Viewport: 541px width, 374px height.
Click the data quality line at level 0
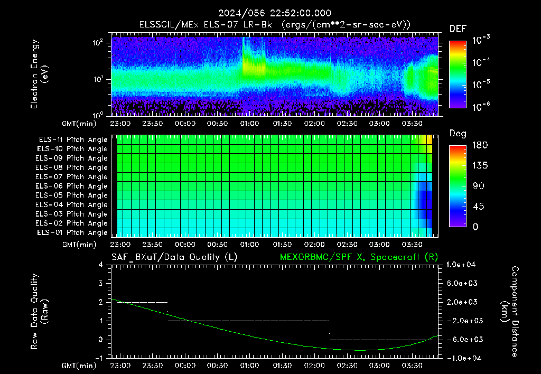pyautogui.click(x=381, y=340)
